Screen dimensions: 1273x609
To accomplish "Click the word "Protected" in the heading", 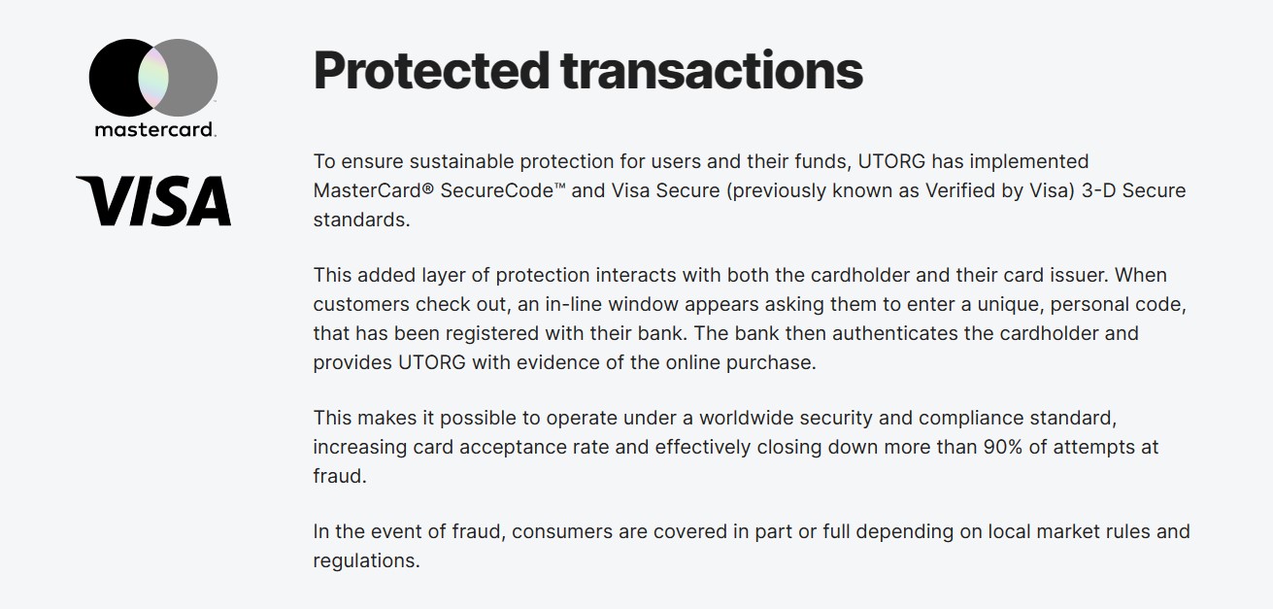I will (430, 70).
